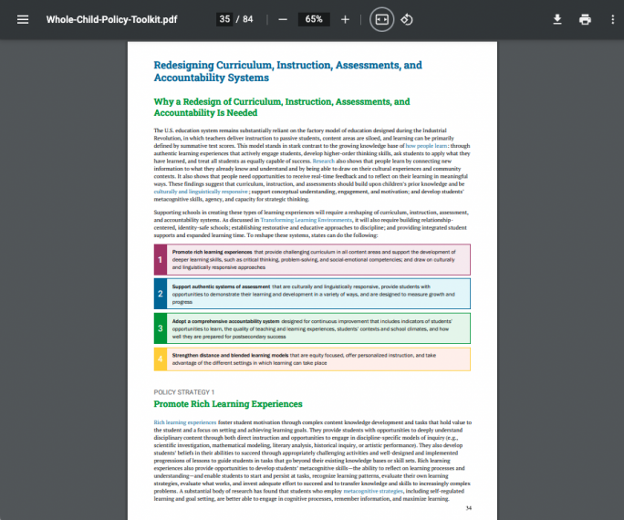Print the PDF document
Screen dimensions: 624x520
(x=585, y=19)
